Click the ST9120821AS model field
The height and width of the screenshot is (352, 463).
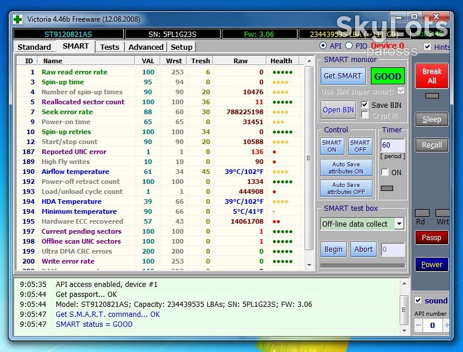68,34
